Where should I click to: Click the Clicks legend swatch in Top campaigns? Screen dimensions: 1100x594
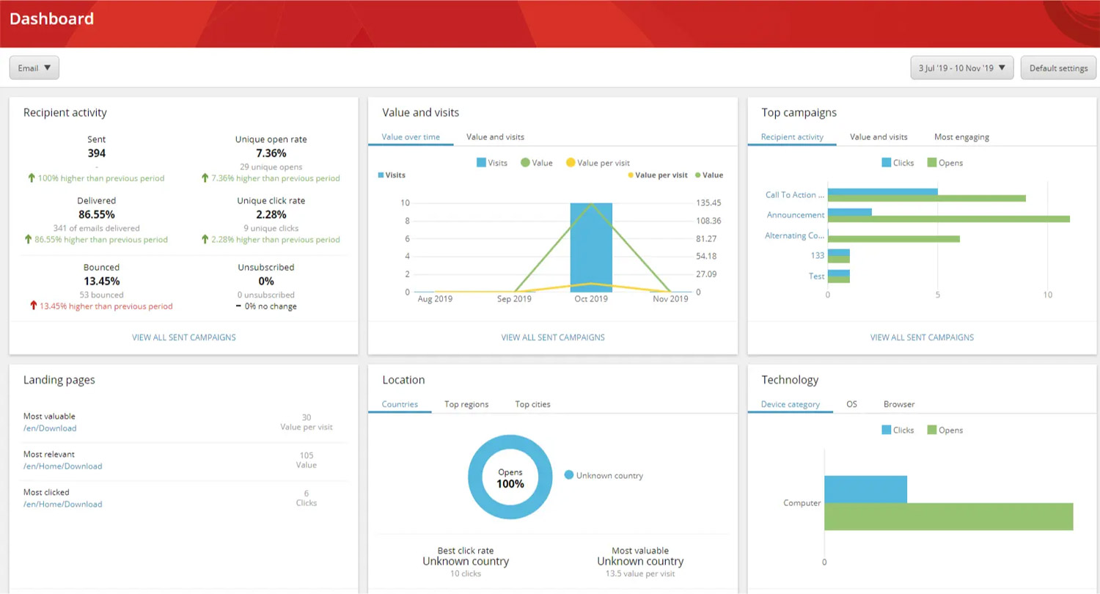[x=886, y=163]
